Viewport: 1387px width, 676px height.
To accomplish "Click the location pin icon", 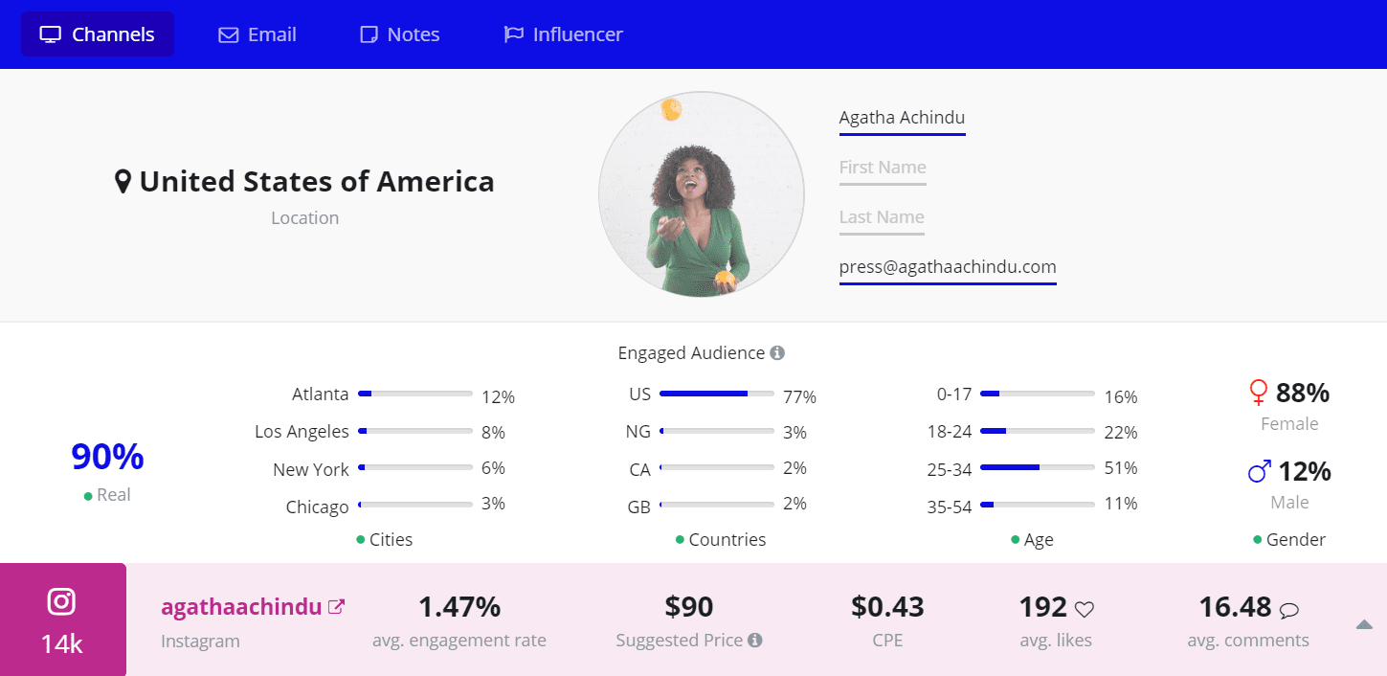I will [x=123, y=182].
